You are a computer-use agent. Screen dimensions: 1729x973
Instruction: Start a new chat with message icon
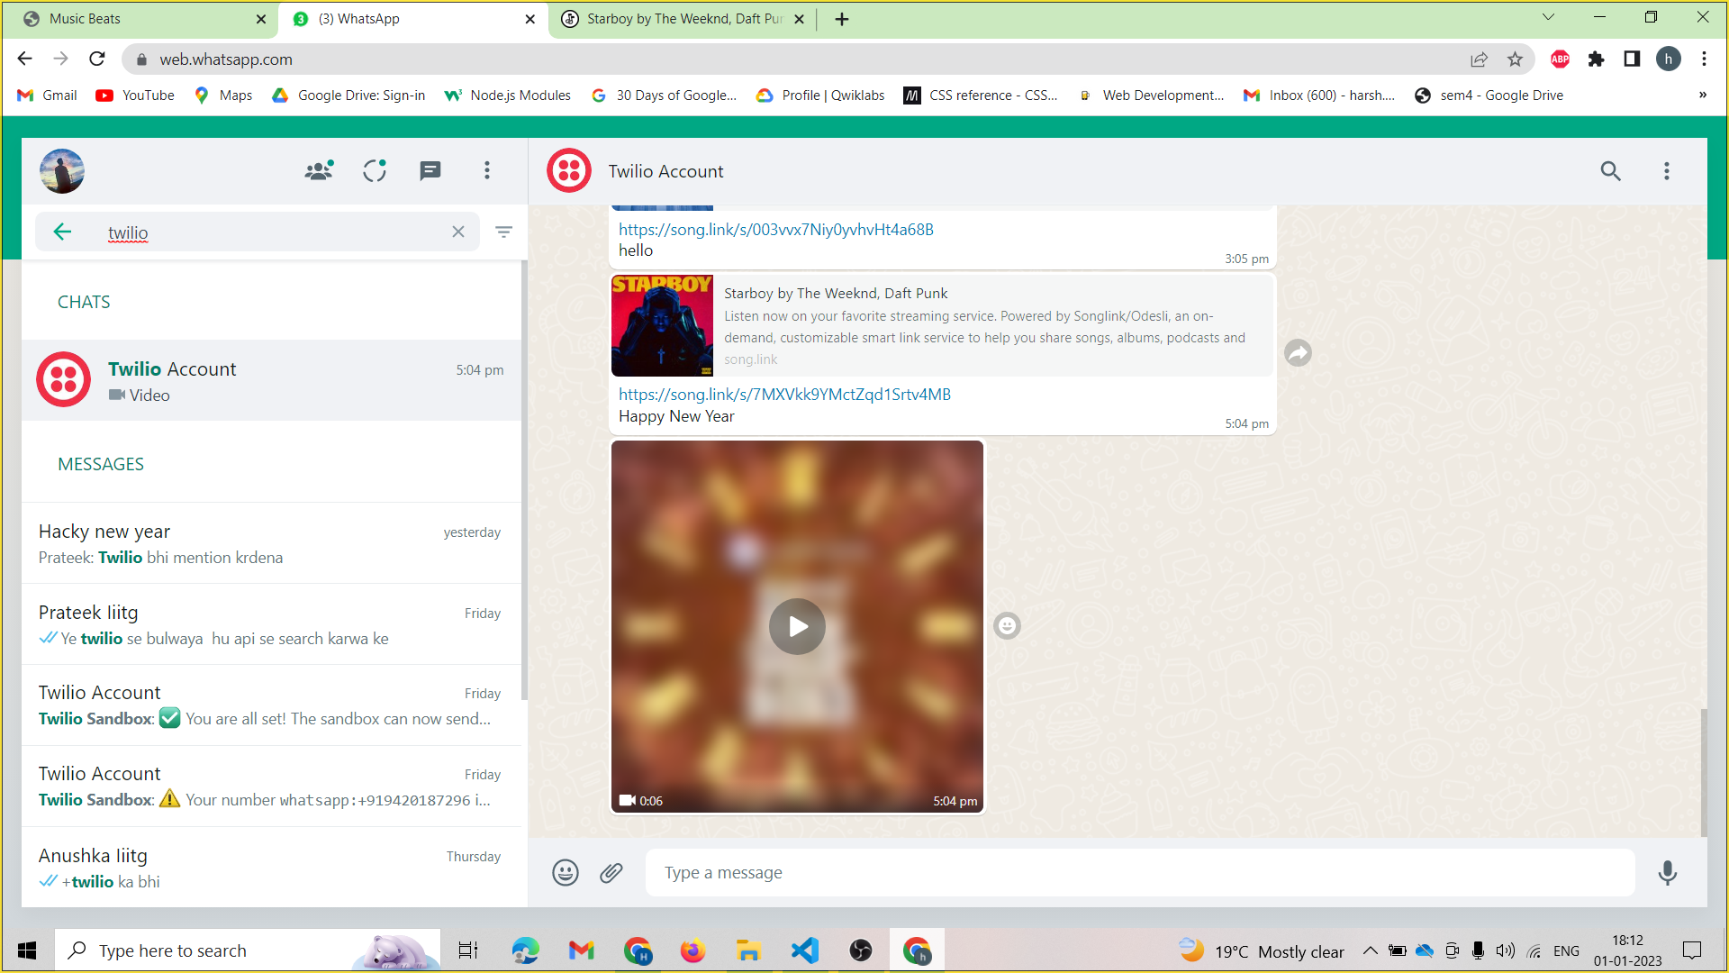430,171
